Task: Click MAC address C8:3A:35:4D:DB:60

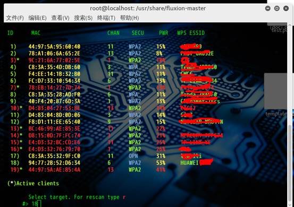Action: (54, 67)
